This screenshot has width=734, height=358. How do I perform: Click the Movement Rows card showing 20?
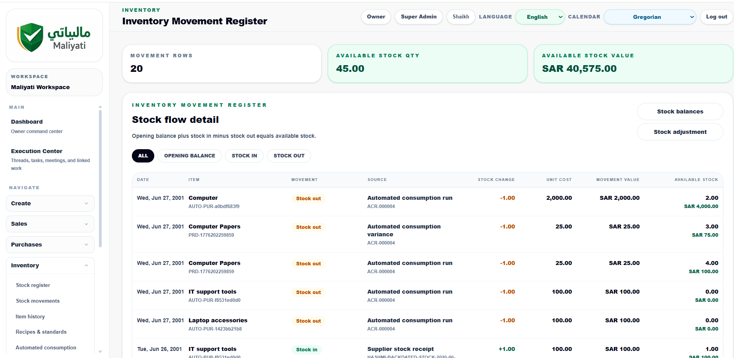(x=222, y=64)
